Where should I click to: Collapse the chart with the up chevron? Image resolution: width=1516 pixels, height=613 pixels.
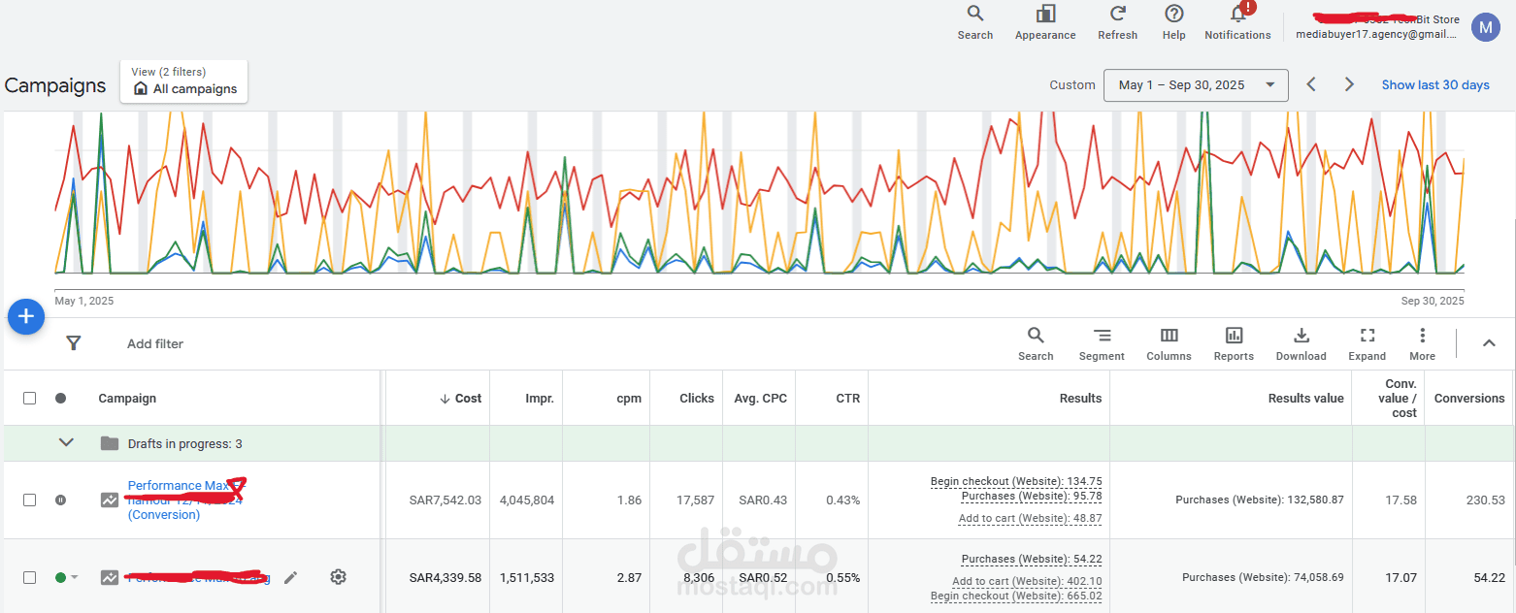point(1489,343)
